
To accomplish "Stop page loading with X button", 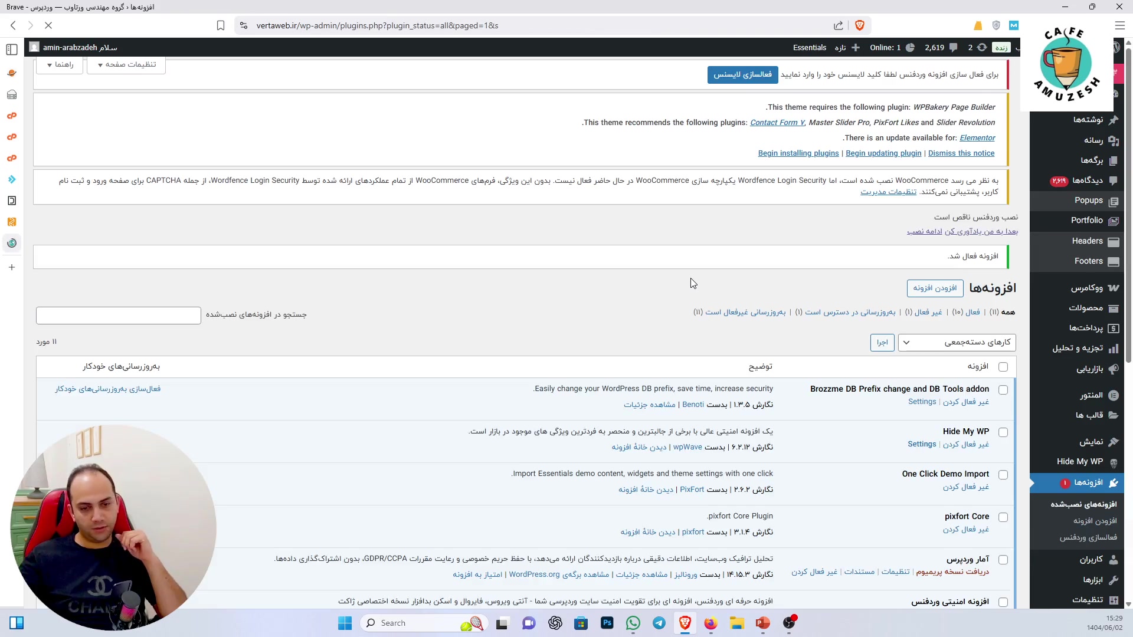I will (48, 25).
